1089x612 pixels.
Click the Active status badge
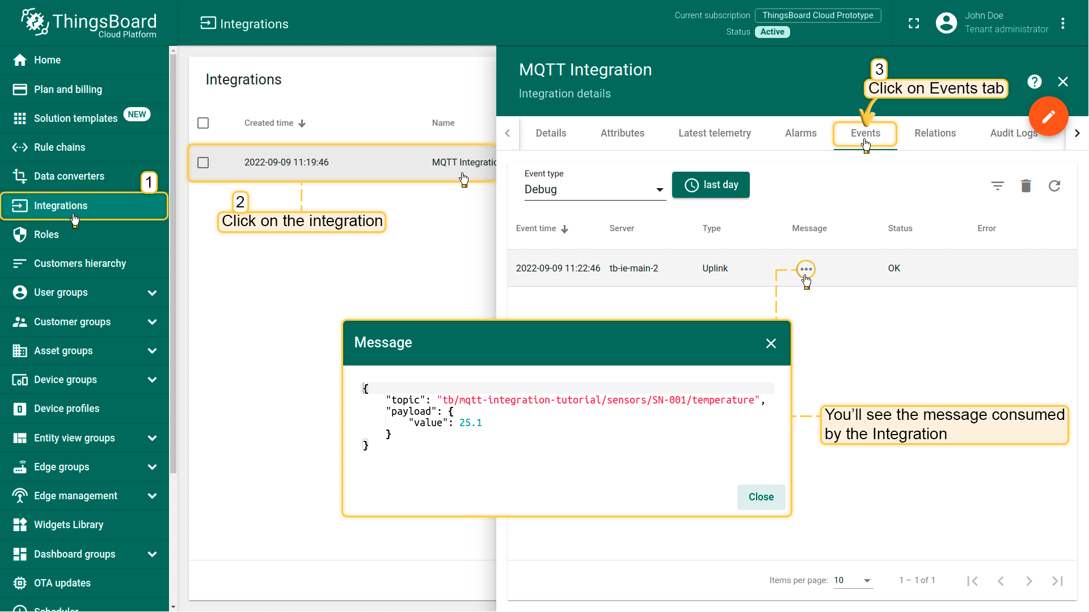tap(772, 32)
